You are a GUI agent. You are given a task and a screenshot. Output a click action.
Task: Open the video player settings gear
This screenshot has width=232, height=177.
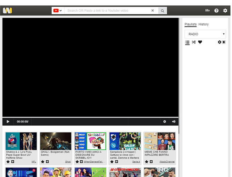coord(165,121)
